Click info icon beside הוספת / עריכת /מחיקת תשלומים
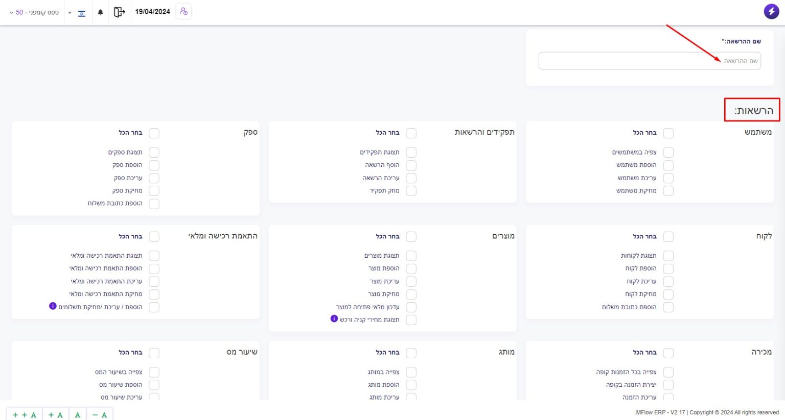The width and height of the screenshot is (785, 420). coord(53,306)
